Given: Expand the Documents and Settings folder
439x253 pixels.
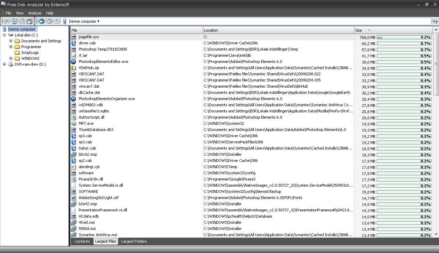Looking at the screenshot, I should pyautogui.click(x=11, y=41).
